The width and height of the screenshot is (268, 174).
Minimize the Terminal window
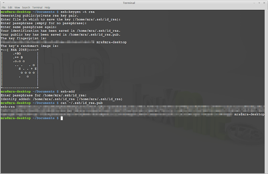coord(254,3)
